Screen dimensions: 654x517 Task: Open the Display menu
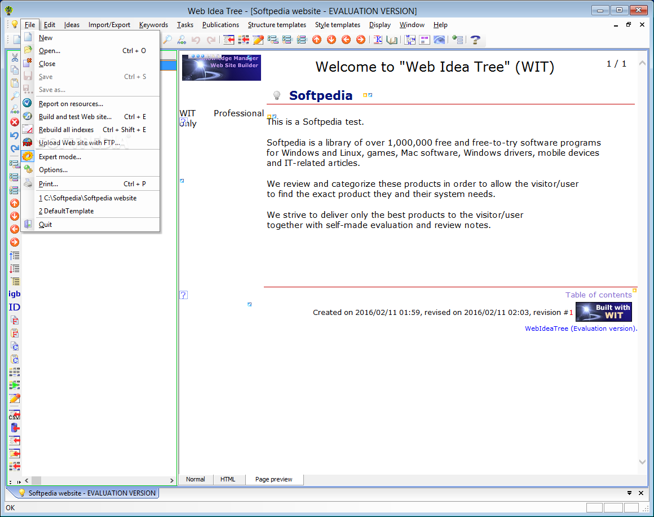pyautogui.click(x=380, y=25)
